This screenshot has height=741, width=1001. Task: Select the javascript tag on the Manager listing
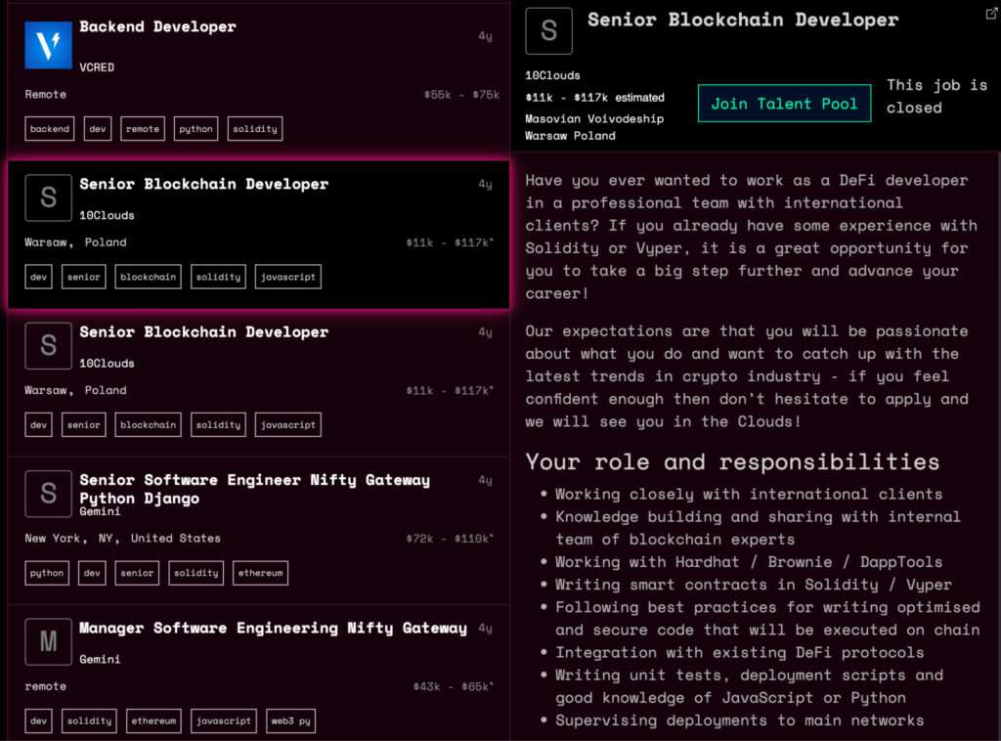tap(224, 721)
